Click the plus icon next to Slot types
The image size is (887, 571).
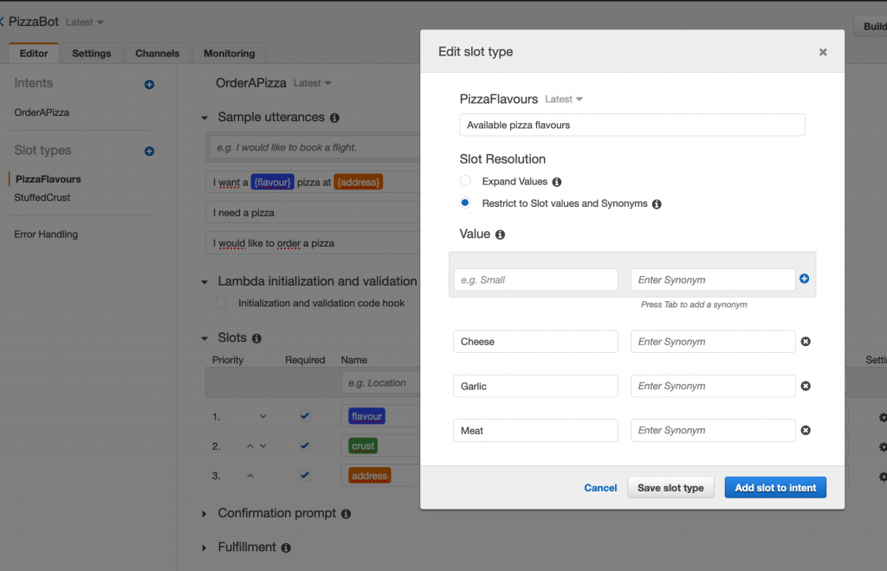[x=149, y=151]
